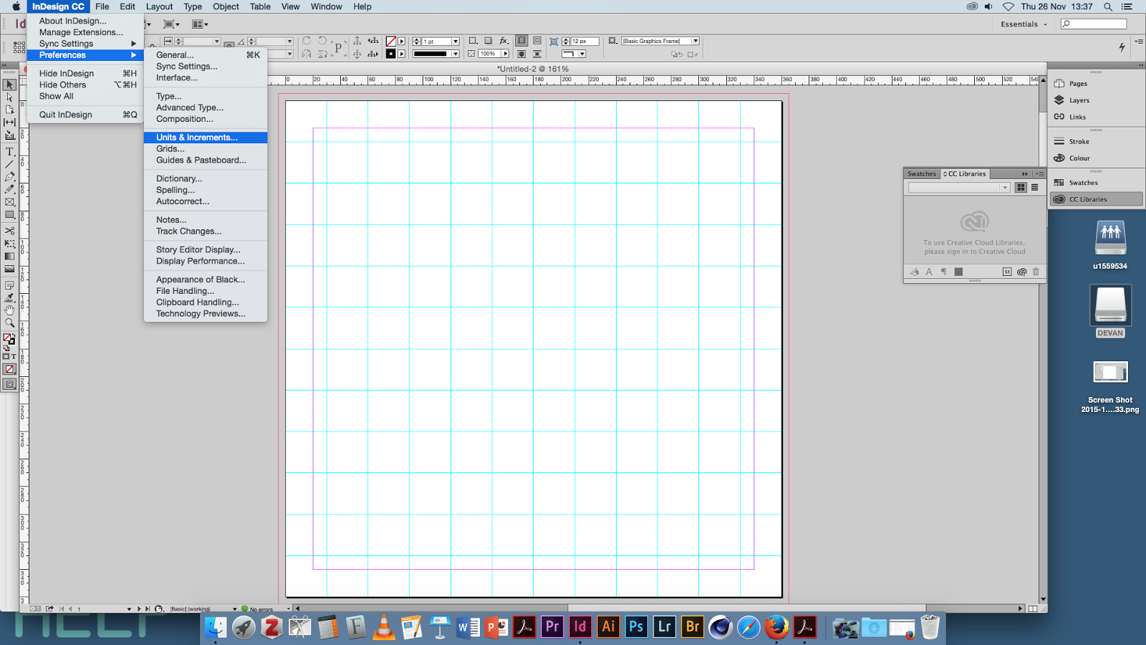1146x645 pixels.
Task: Open stroke weight 1 pt dropdown
Action: click(455, 42)
